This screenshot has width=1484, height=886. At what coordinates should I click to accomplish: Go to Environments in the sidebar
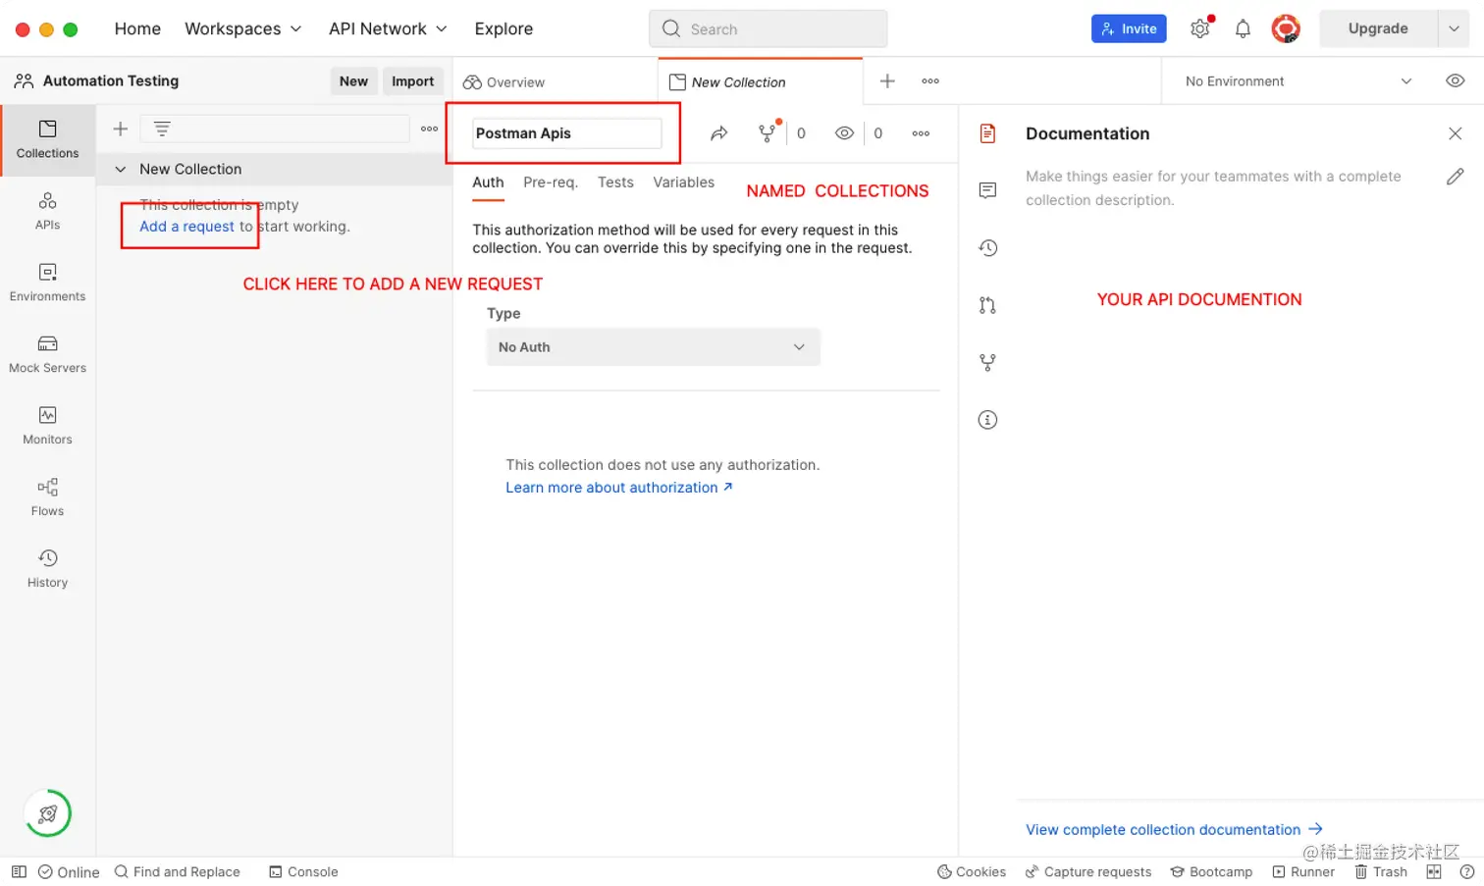[x=47, y=283]
